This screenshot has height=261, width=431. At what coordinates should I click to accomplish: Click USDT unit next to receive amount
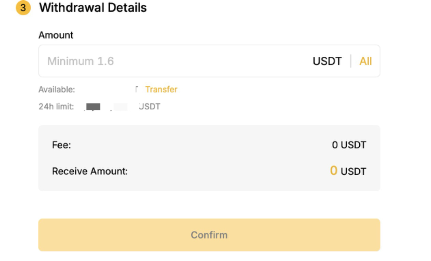click(353, 171)
